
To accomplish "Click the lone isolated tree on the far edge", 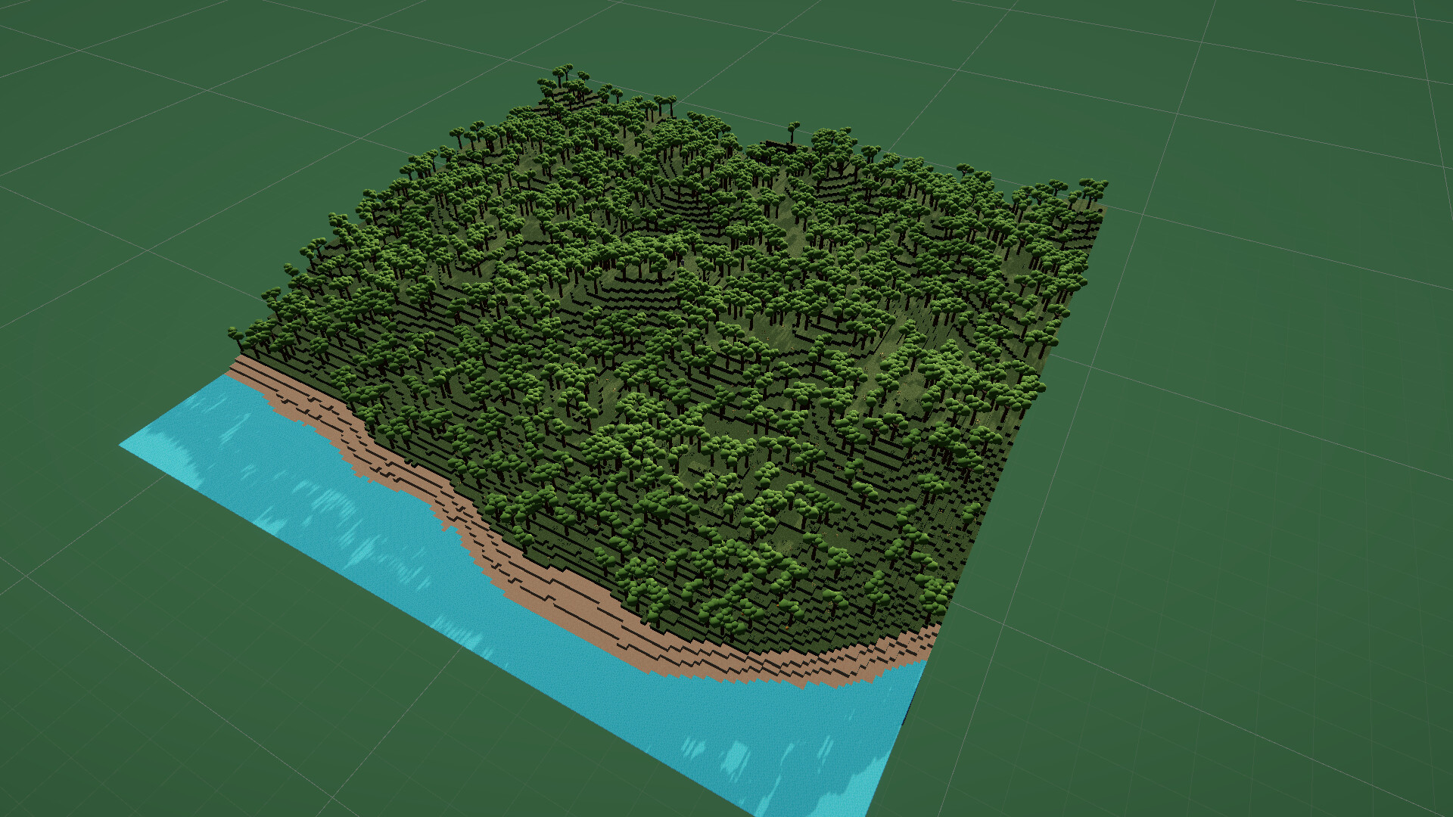I will [x=793, y=127].
